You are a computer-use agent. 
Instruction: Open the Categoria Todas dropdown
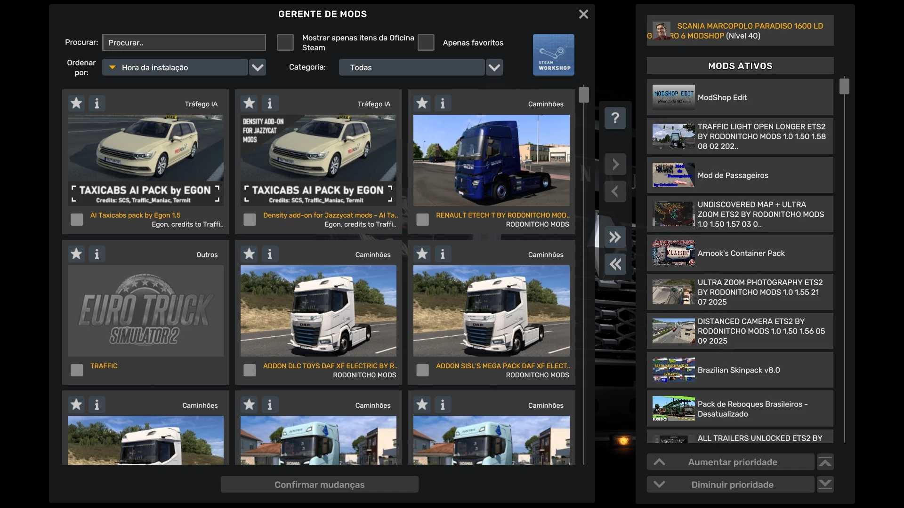(494, 67)
